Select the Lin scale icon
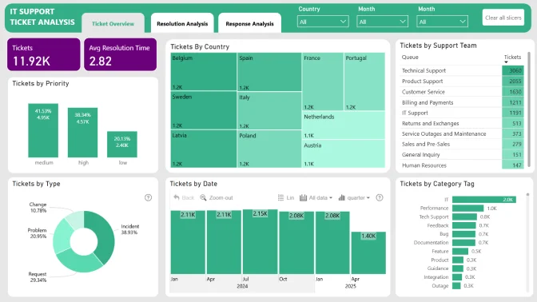Screen dimensions: 537x302 (280, 197)
